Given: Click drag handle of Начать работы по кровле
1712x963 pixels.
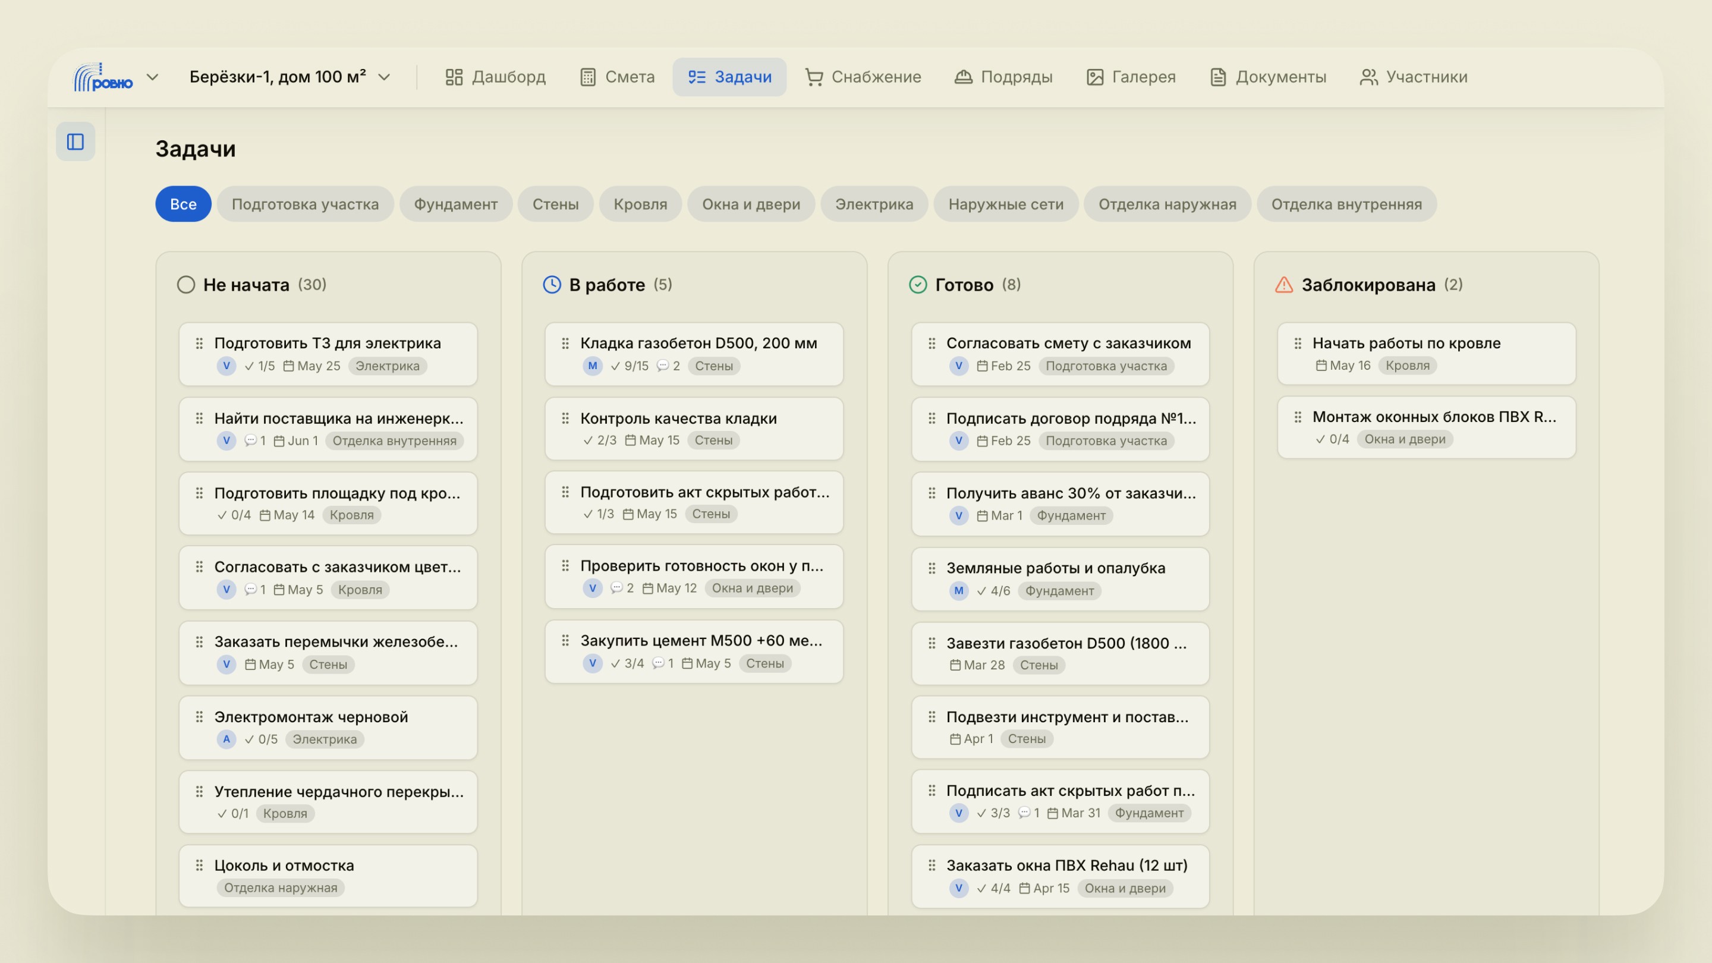Looking at the screenshot, I should (1298, 343).
